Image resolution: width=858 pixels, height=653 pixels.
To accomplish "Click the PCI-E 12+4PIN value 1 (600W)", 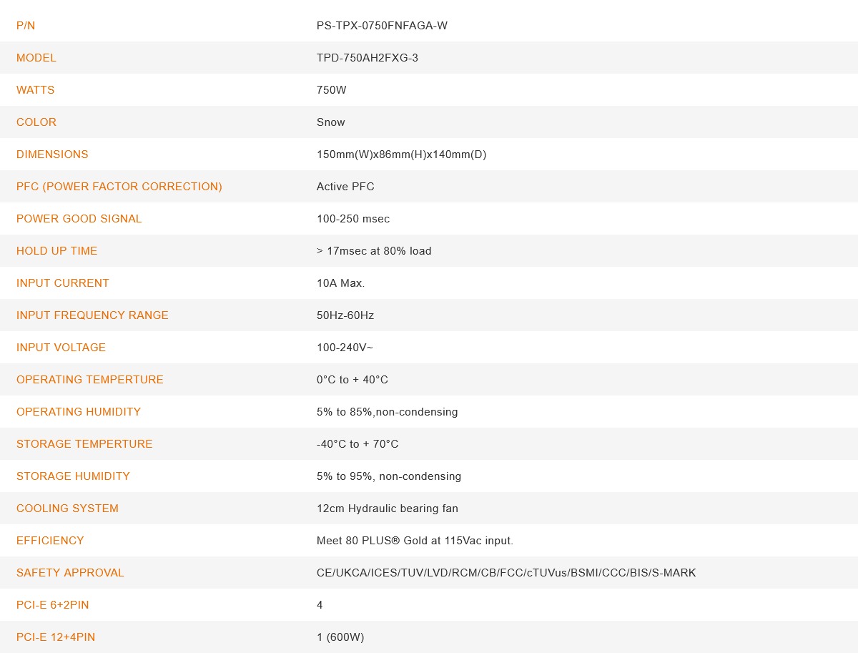I will click(x=340, y=637).
